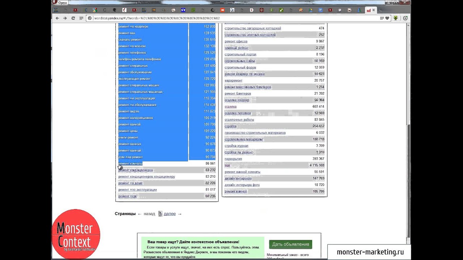Reload the wordstat page

pyautogui.click(x=73, y=18)
